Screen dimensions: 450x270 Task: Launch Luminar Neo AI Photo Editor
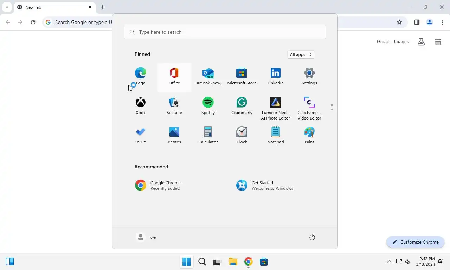pyautogui.click(x=275, y=108)
